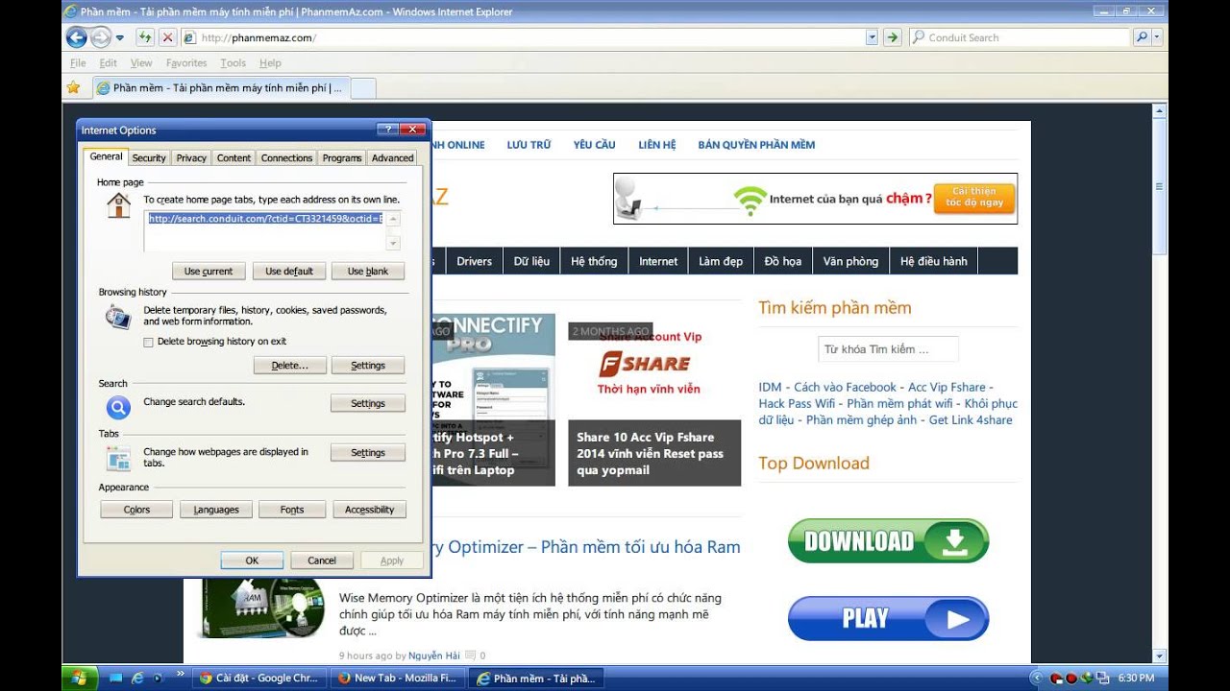Select the Phần mềm browser tab
Screen dimensions: 1230x691
tap(220, 88)
